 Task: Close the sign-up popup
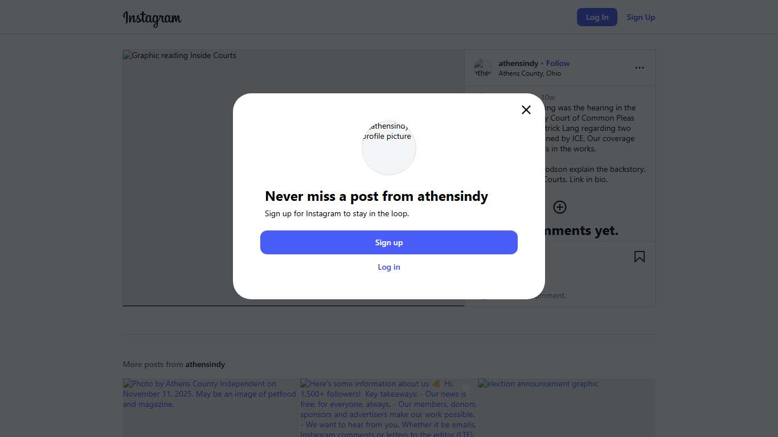pos(526,110)
